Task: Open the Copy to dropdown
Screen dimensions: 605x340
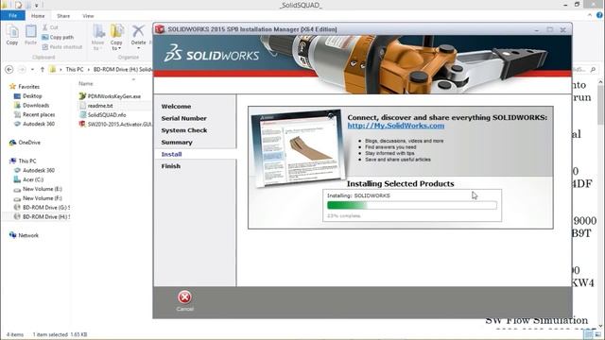Action: point(116,38)
